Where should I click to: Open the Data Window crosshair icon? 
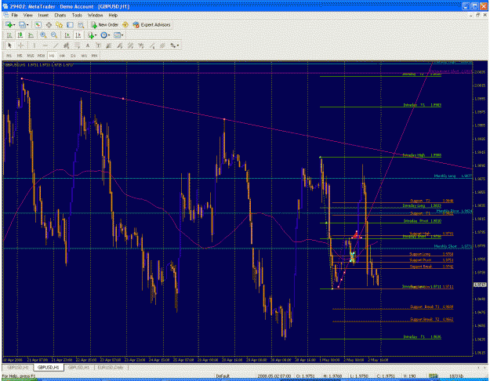pos(49,24)
